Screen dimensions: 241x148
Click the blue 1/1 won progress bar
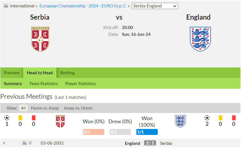click(x=147, y=132)
